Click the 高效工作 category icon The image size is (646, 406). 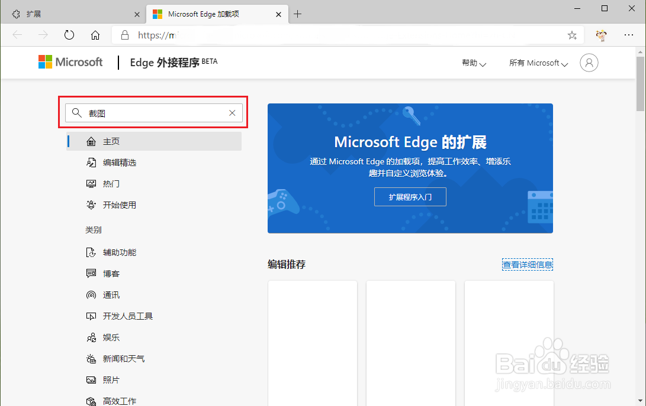pos(91,401)
